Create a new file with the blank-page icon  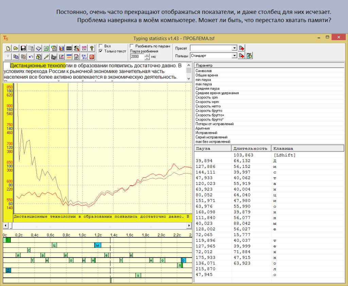[x=8, y=48]
